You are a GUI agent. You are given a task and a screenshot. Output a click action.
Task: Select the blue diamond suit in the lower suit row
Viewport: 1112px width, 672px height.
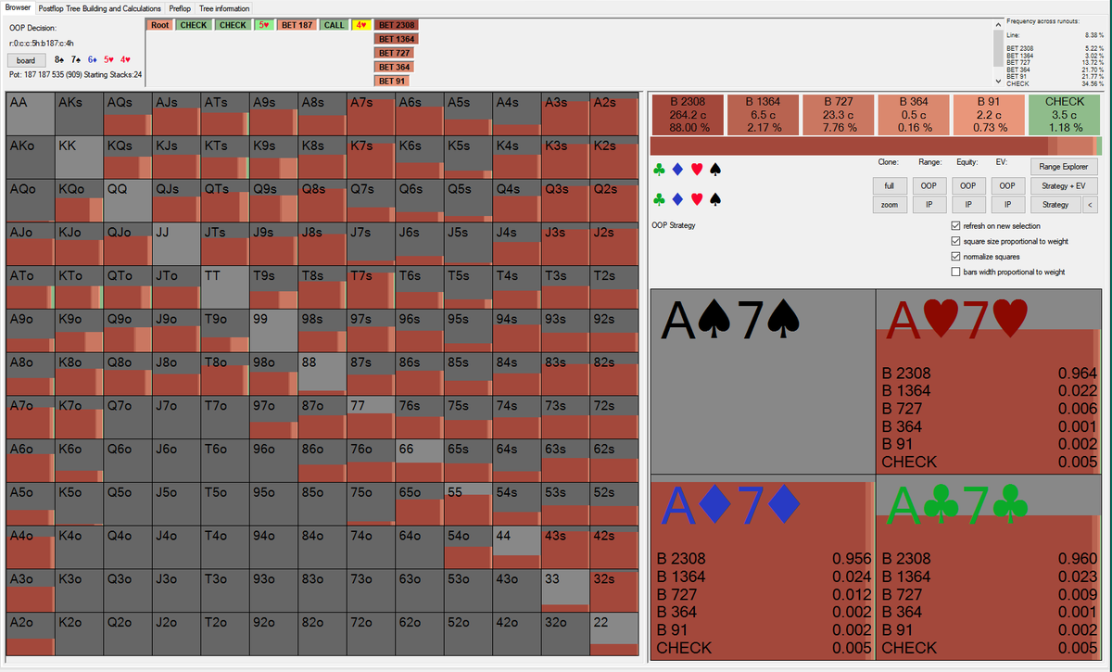(677, 199)
